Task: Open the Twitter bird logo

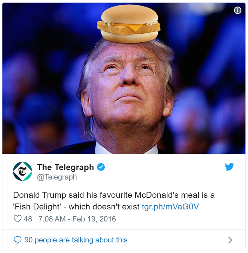Action: click(229, 167)
